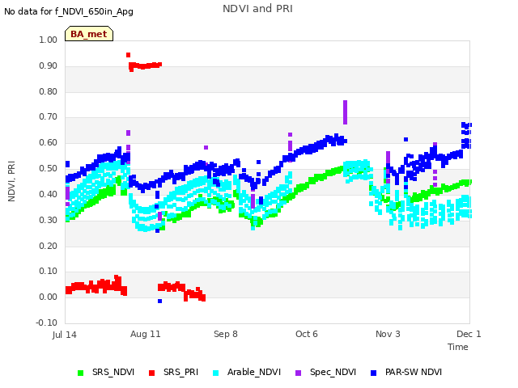Image resolution: width=518 pixels, height=388 pixels.
Task: Click the Time axis title
Action: (x=458, y=347)
